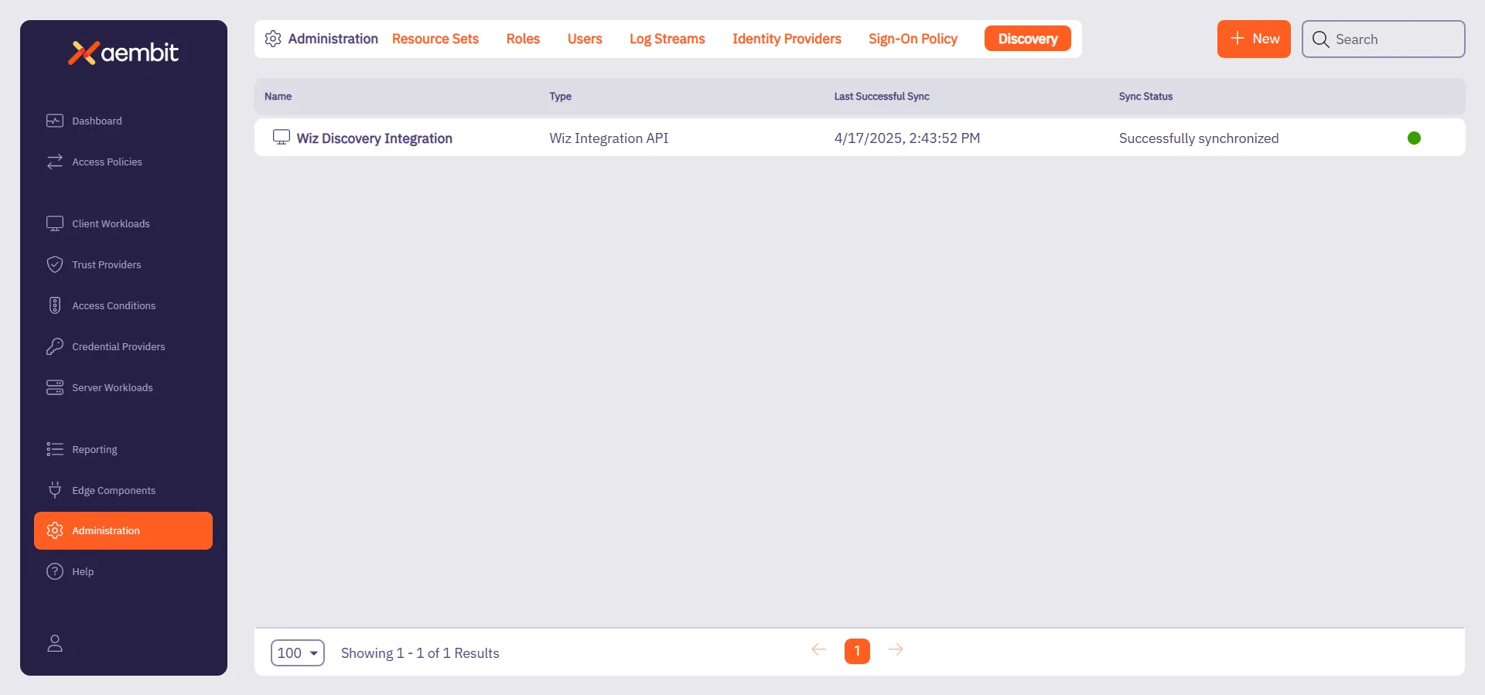This screenshot has width=1485, height=695.
Task: Click the 4/17/2025, 2:43:52 PM timestamp
Action: 906,138
